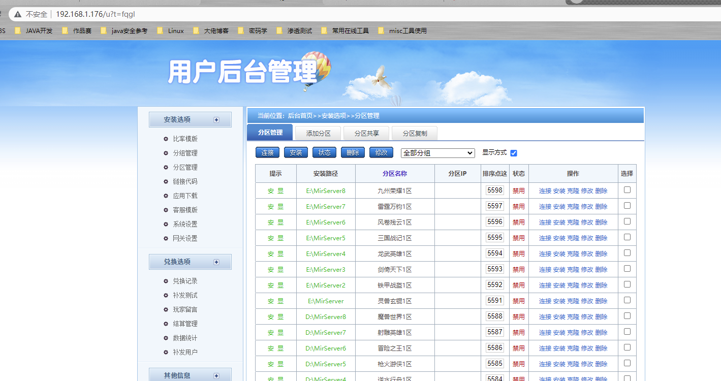Screen dimensions: 721x381
Task: Open 补发测试 in the sidebar
Action: tap(185, 295)
